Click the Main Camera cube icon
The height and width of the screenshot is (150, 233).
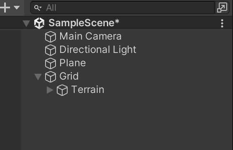(51, 37)
